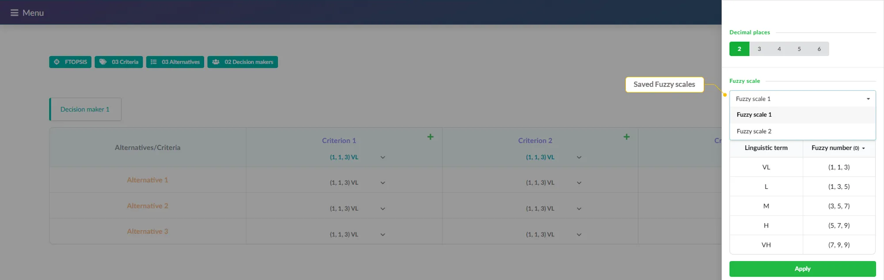Choose Fuzzy scale 1 from the list
Viewport: 884px width, 280px height.
(802, 115)
